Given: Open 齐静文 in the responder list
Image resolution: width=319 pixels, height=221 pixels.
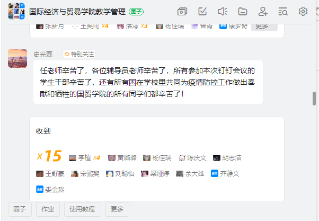Looking at the screenshot, I should [x=229, y=174].
